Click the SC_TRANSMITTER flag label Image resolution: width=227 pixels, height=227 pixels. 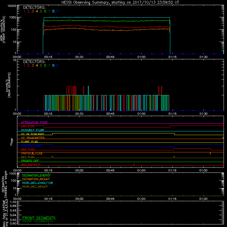tap(33, 138)
